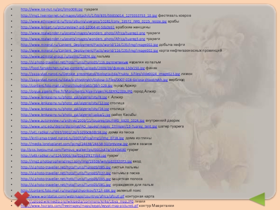Open the admiral-group.ru пальма link
280x210 pixels.
[x=58, y=56]
